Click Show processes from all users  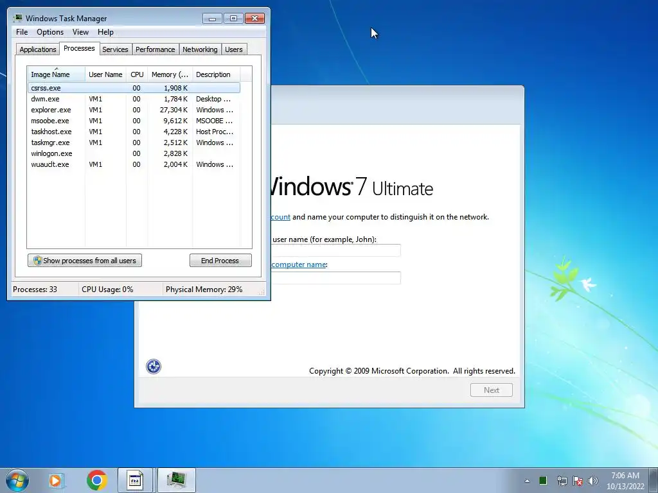85,261
